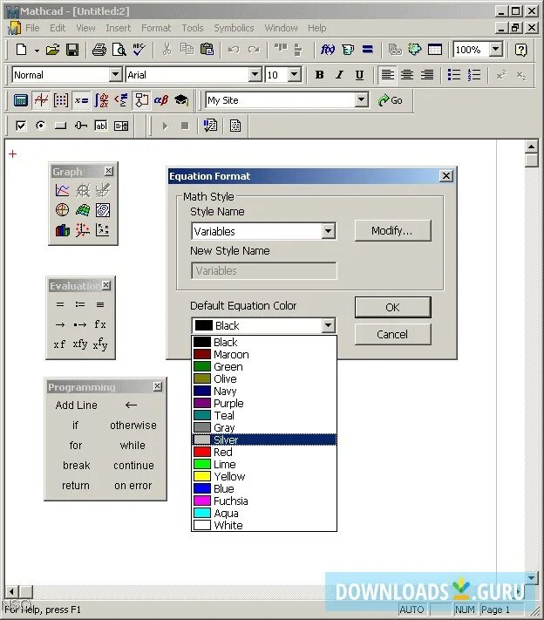Toggle Italic formatting

[339, 75]
